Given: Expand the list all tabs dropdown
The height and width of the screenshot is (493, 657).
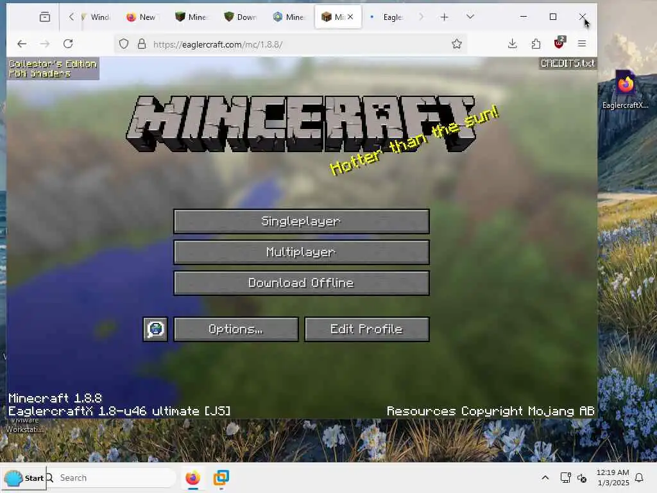Looking at the screenshot, I should click(x=470, y=17).
